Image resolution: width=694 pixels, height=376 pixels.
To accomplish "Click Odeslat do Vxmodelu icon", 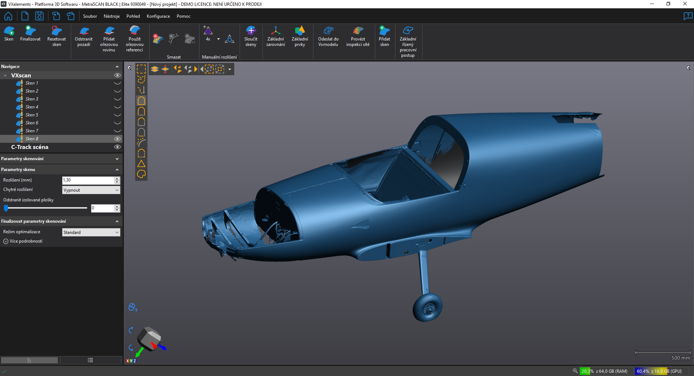I will pyautogui.click(x=328, y=31).
